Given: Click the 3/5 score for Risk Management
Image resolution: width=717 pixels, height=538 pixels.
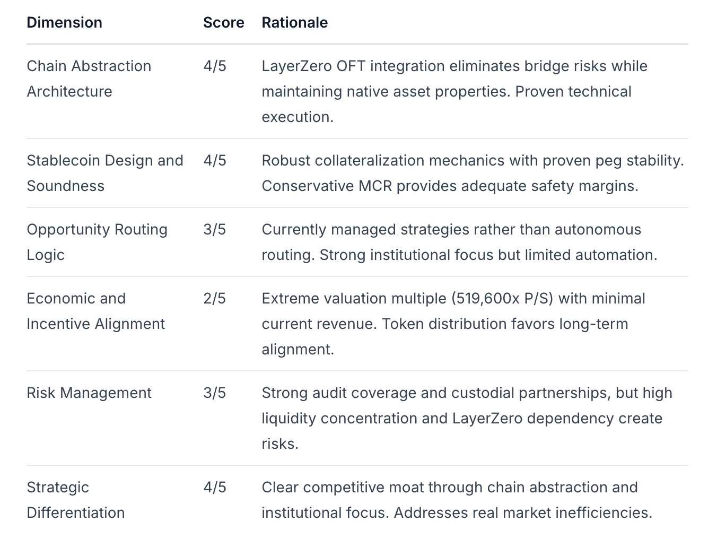Looking at the screenshot, I should (215, 393).
